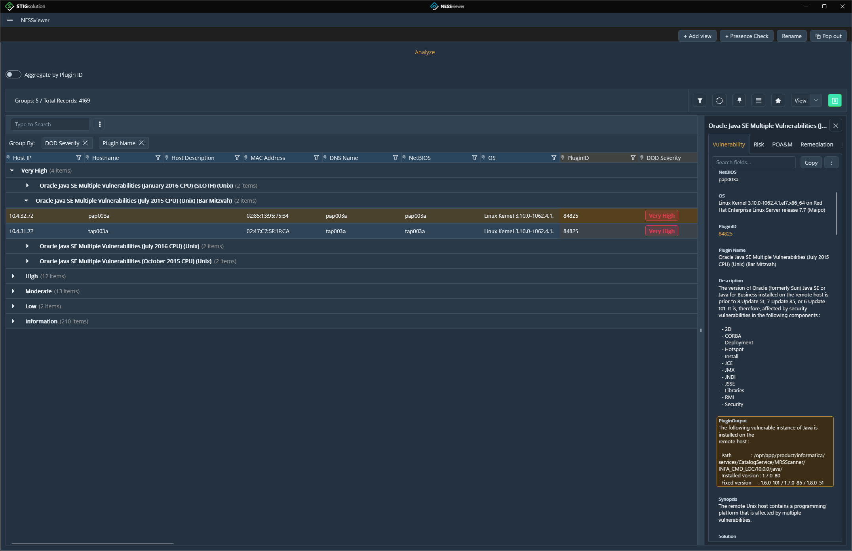Filter the Hostname column
852x551 pixels.
coord(158,158)
